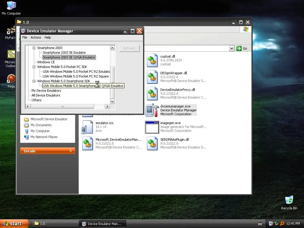Click the network connection tray icon
The width and height of the screenshot is (304, 228).
pyautogui.click(x=276, y=224)
